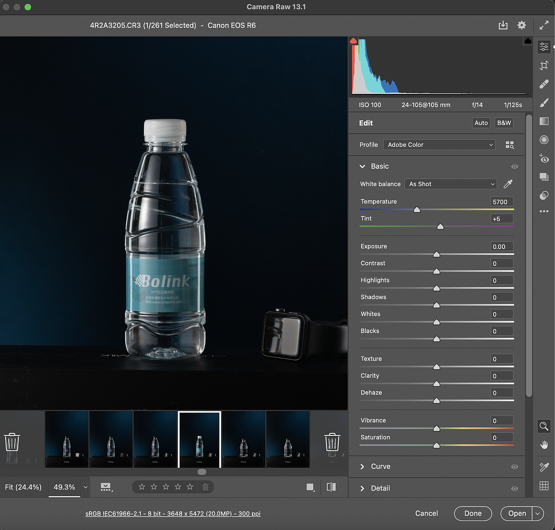Open the zoom level dropdown arrow

tap(85, 487)
